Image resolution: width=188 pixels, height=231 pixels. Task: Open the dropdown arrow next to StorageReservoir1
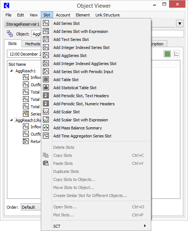[x=180, y=23]
